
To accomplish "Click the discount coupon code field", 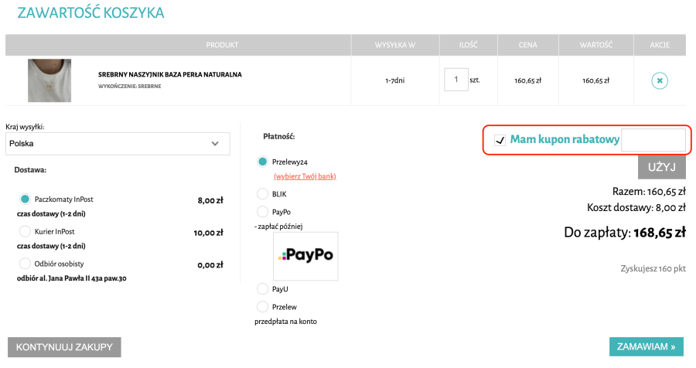I will click(653, 140).
